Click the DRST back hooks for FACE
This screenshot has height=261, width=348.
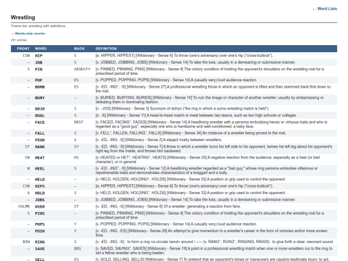pos(79,122)
